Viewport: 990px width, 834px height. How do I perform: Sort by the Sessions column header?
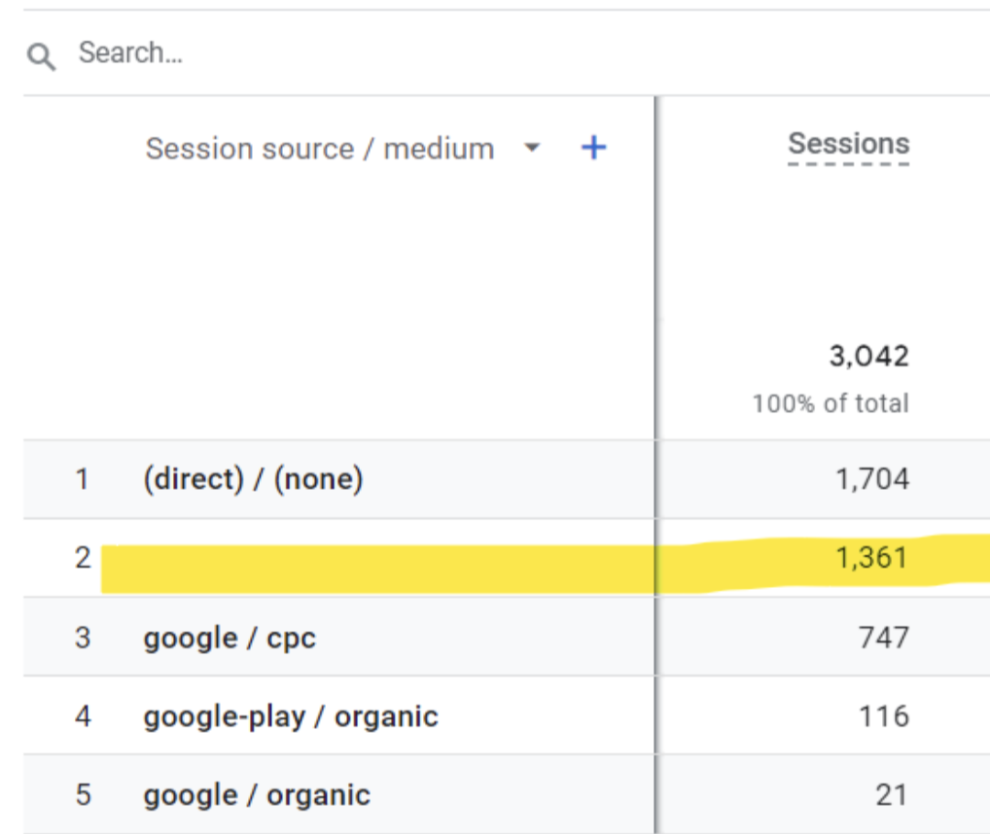(x=849, y=145)
